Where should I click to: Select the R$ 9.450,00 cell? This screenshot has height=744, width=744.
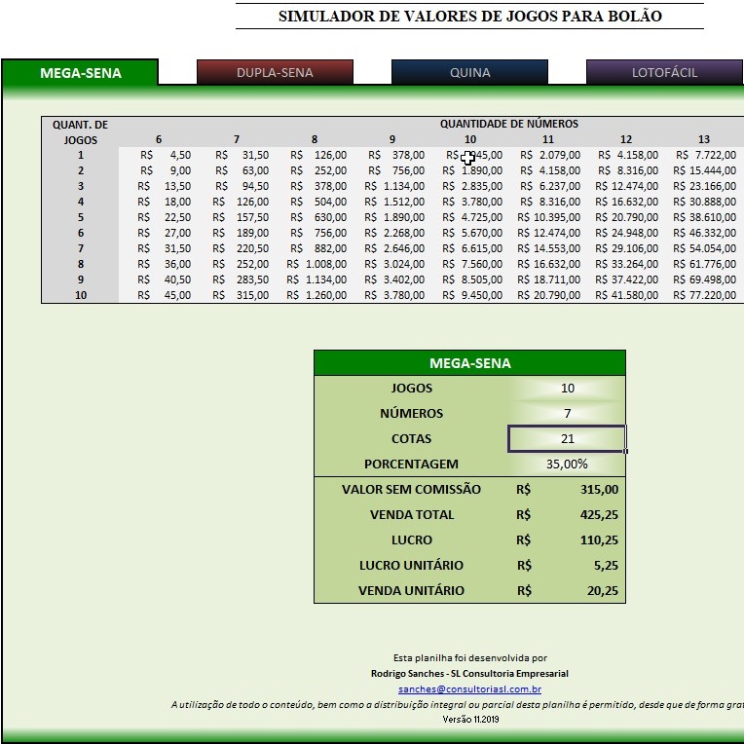(x=469, y=295)
